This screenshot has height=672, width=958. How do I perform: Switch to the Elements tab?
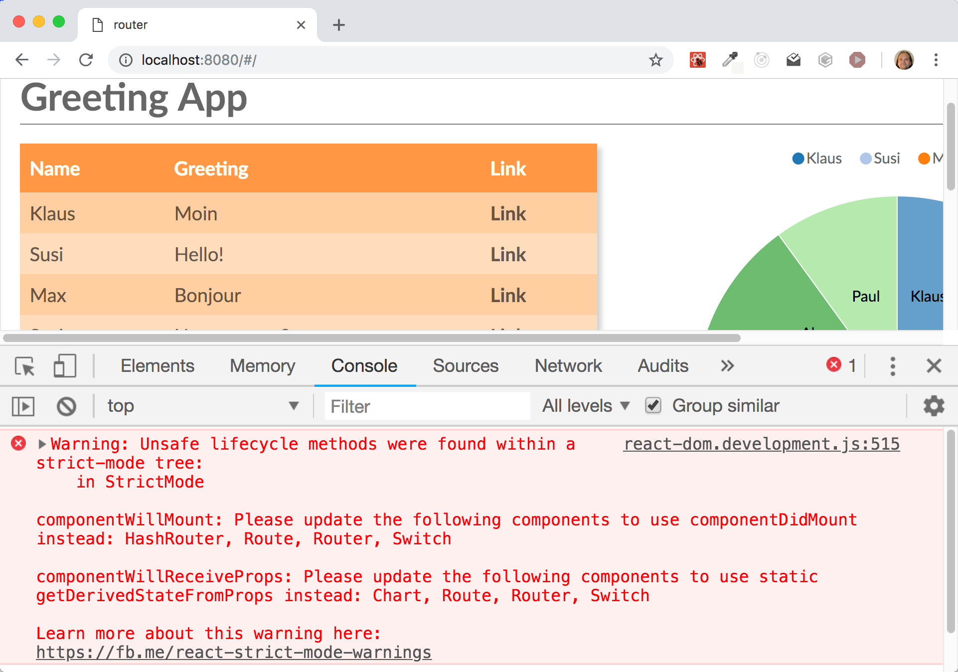[158, 366]
